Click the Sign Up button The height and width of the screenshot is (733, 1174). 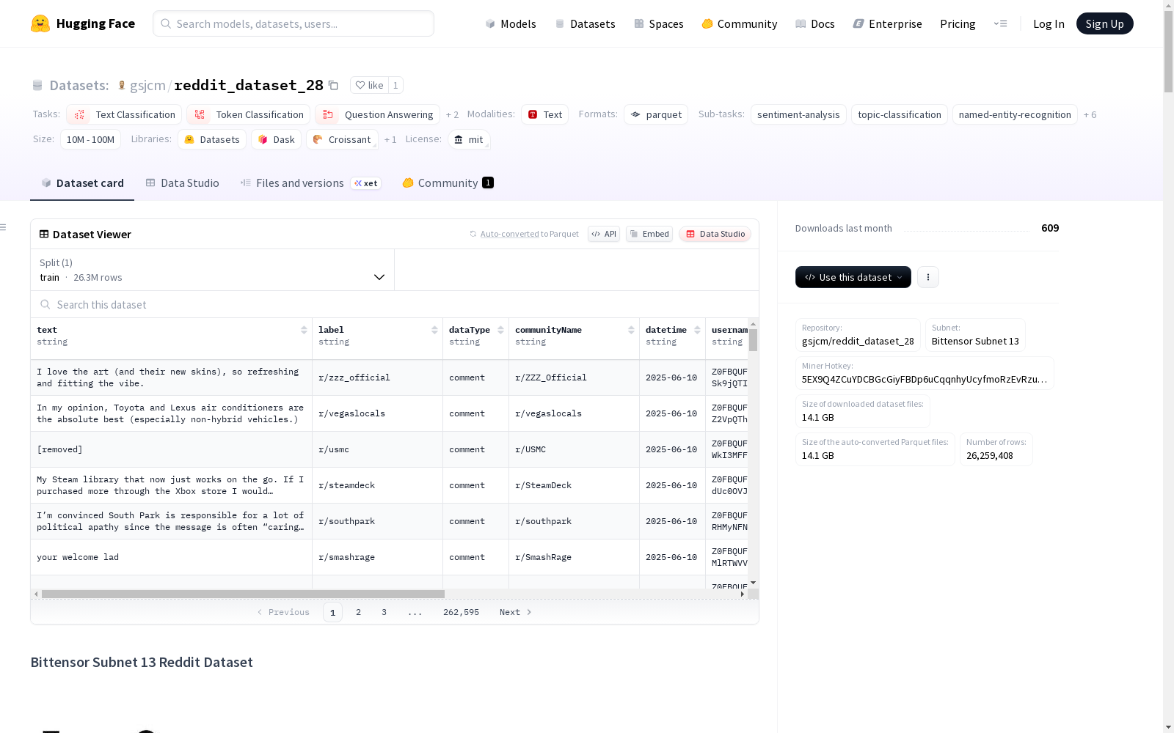point(1104,23)
